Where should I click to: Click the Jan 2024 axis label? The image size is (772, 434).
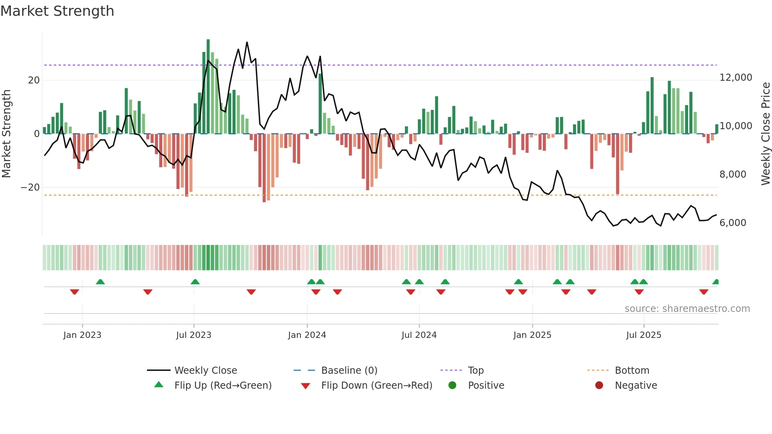coord(307,335)
